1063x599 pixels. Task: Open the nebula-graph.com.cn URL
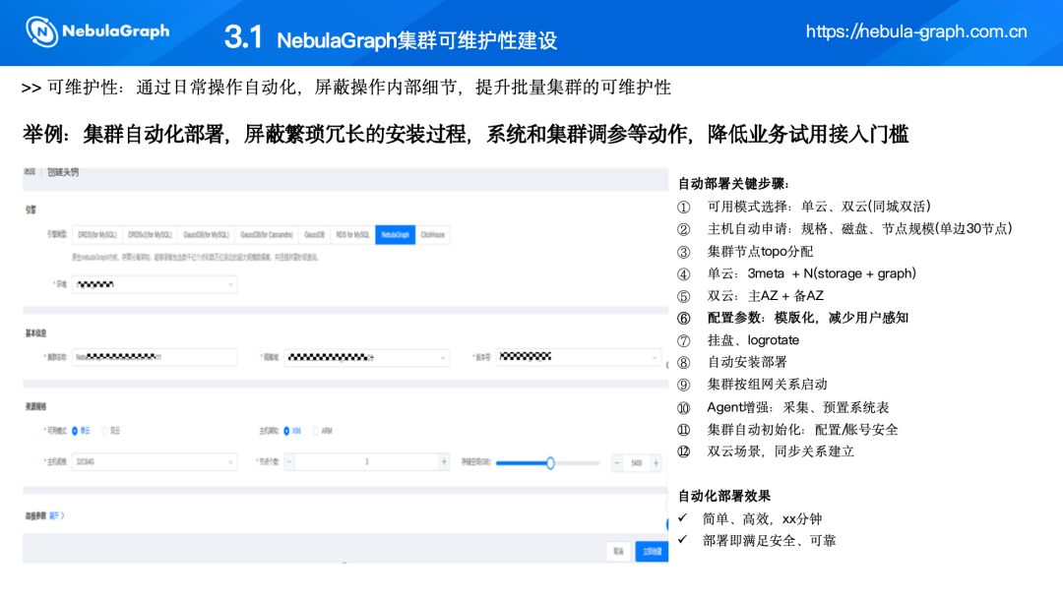916,31
